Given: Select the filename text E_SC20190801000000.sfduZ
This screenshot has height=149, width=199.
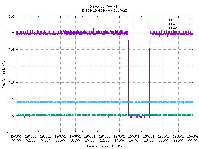Looking at the screenshot, I should pos(104,11).
